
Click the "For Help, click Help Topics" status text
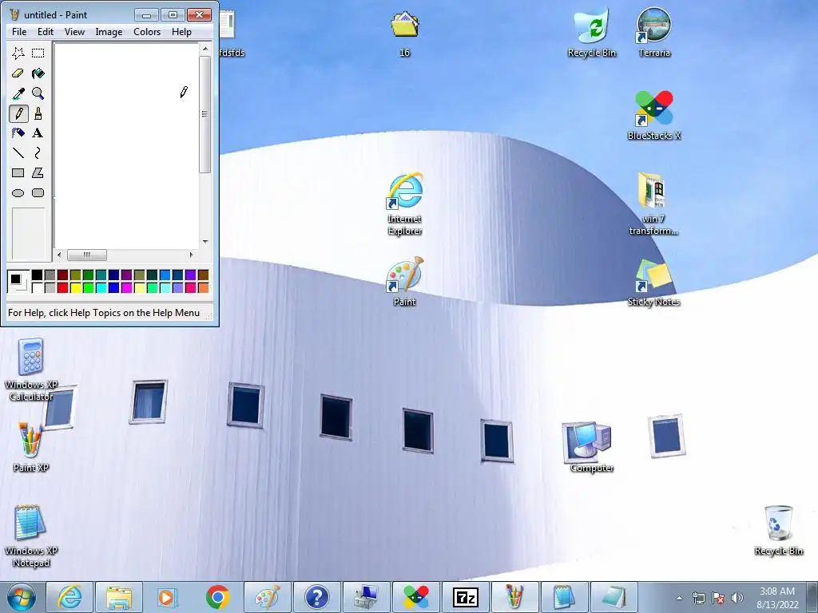click(104, 313)
